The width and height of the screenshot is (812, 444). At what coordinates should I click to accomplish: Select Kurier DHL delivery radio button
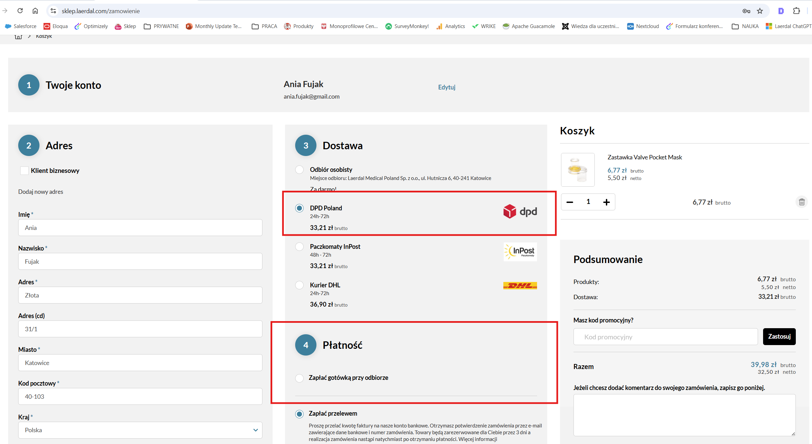coord(299,285)
